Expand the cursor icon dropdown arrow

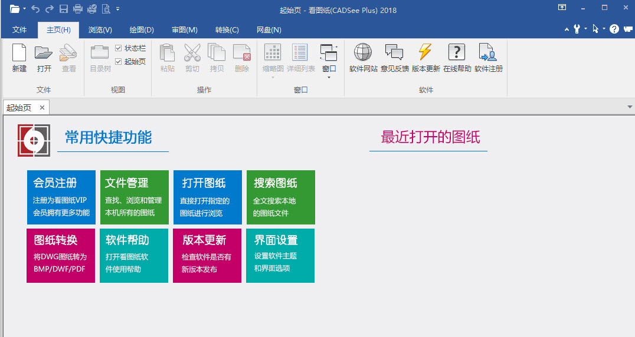pyautogui.click(x=604, y=29)
